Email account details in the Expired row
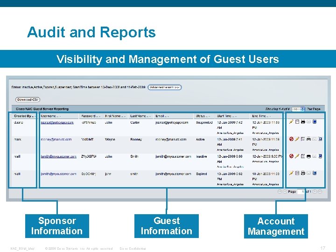 [308, 173]
